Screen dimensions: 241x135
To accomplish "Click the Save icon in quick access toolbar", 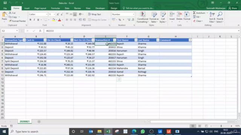I will [x=5, y=3].
